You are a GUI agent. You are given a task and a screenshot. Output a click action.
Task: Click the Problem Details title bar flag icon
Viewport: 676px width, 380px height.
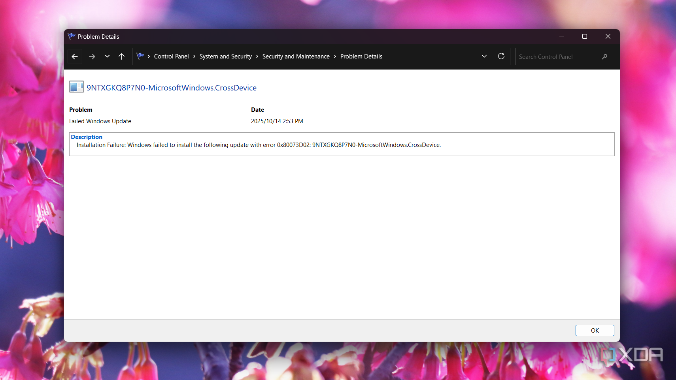[72, 36]
